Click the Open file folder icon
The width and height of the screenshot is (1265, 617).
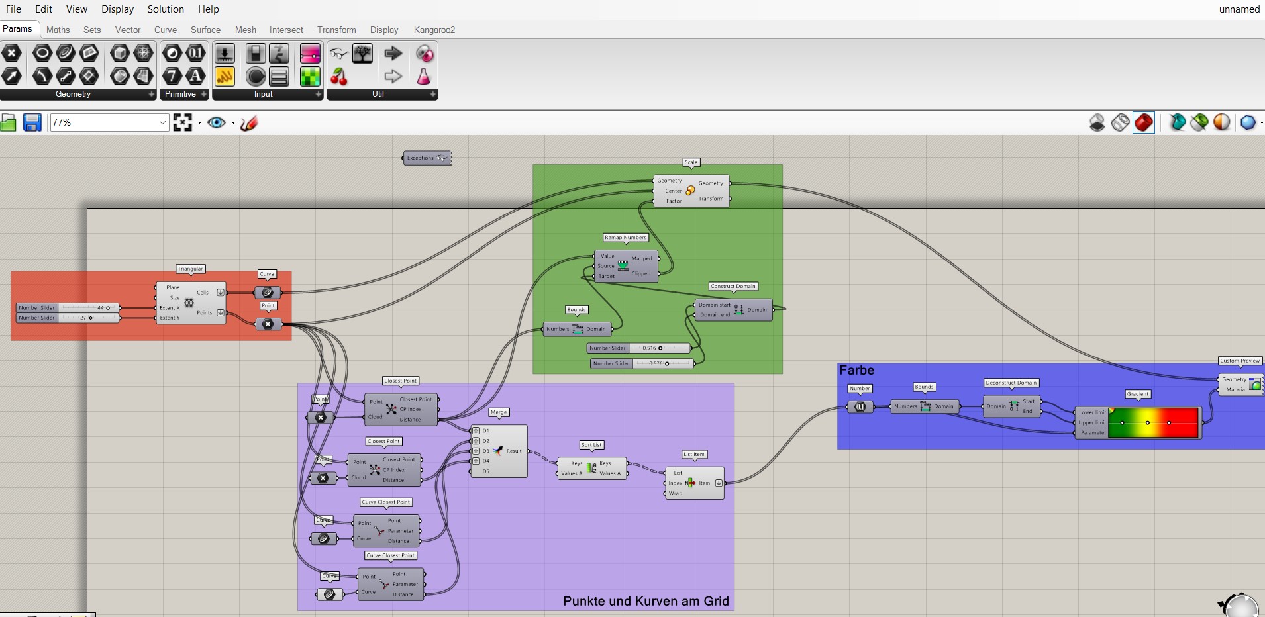tap(9, 122)
